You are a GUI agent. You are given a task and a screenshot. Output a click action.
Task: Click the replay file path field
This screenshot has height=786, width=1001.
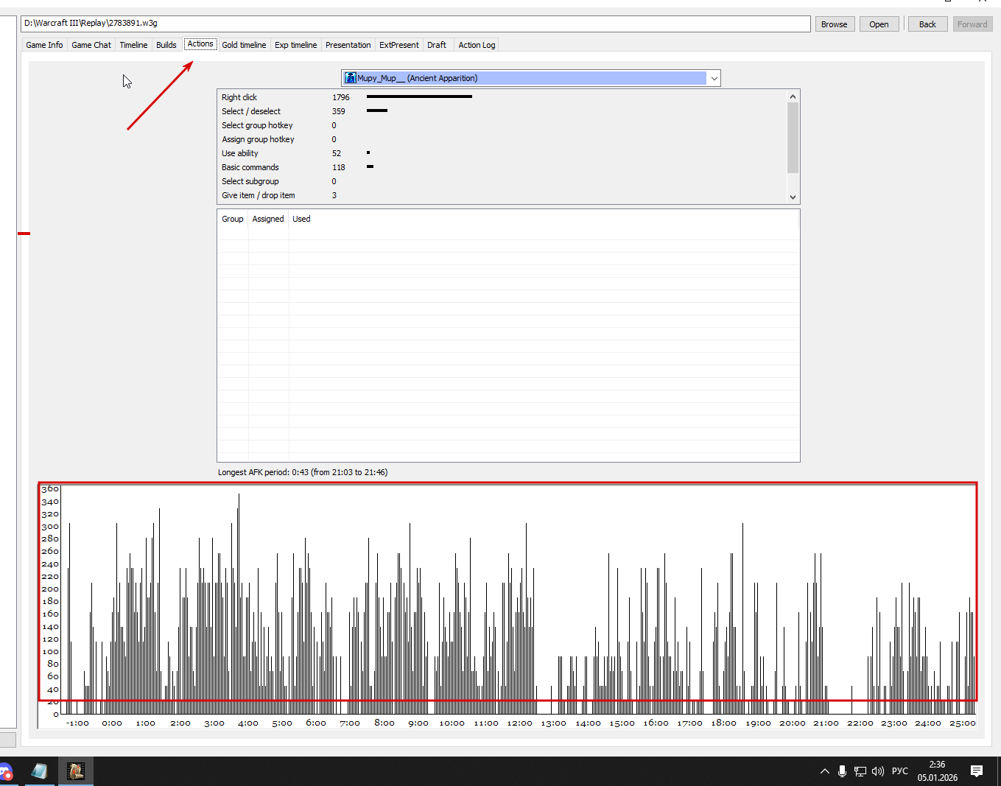click(x=415, y=24)
